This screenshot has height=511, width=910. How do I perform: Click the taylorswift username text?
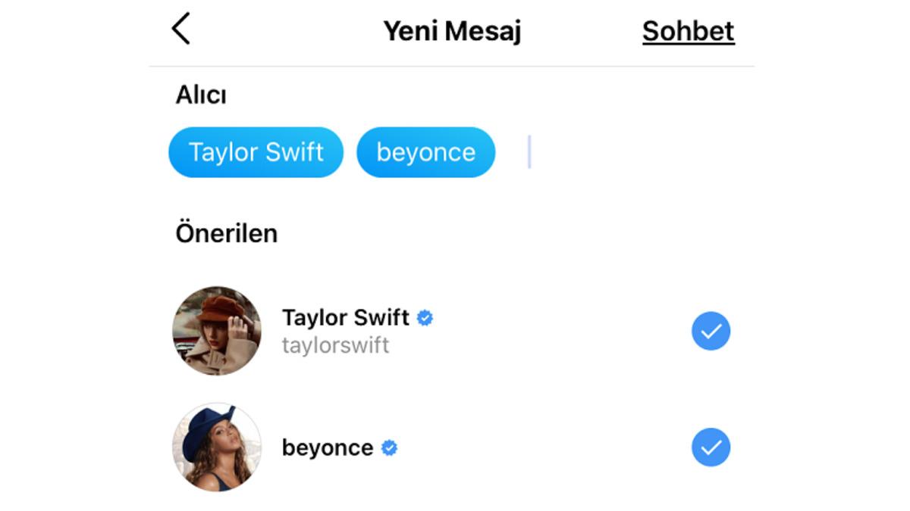[335, 345]
